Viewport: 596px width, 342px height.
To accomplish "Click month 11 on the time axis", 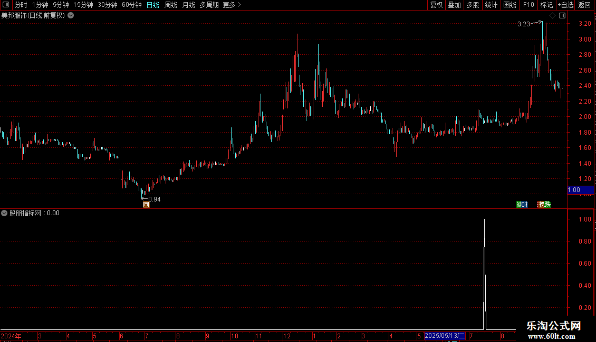I will coord(258,336).
